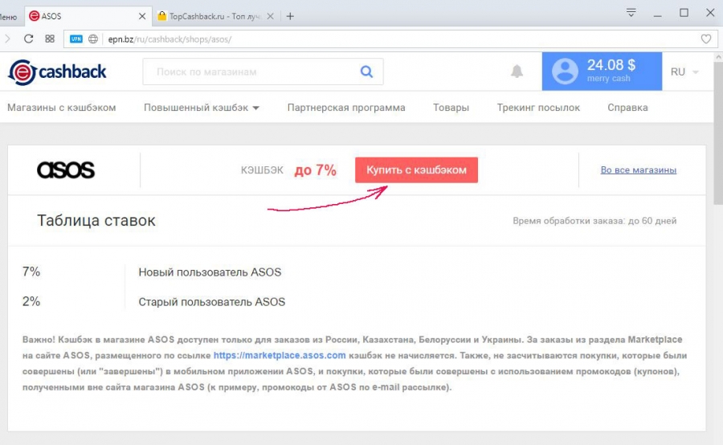The width and height of the screenshot is (723, 445).
Task: Go forward with the navigation arrow
Action: coord(7,39)
